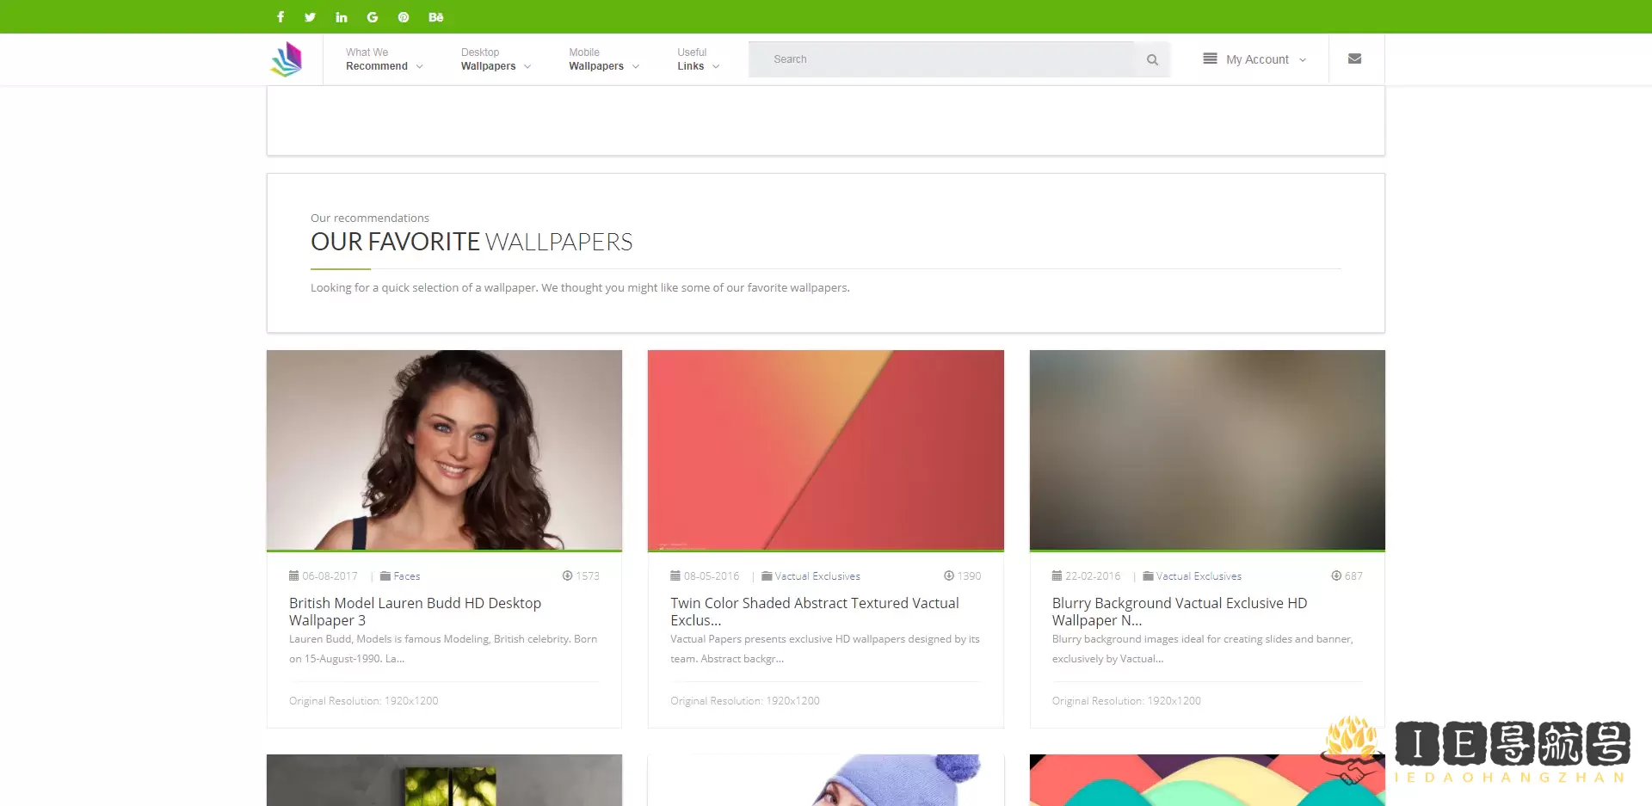Open the Mobile Wallpapers menu
The height and width of the screenshot is (806, 1652).
[x=603, y=59]
